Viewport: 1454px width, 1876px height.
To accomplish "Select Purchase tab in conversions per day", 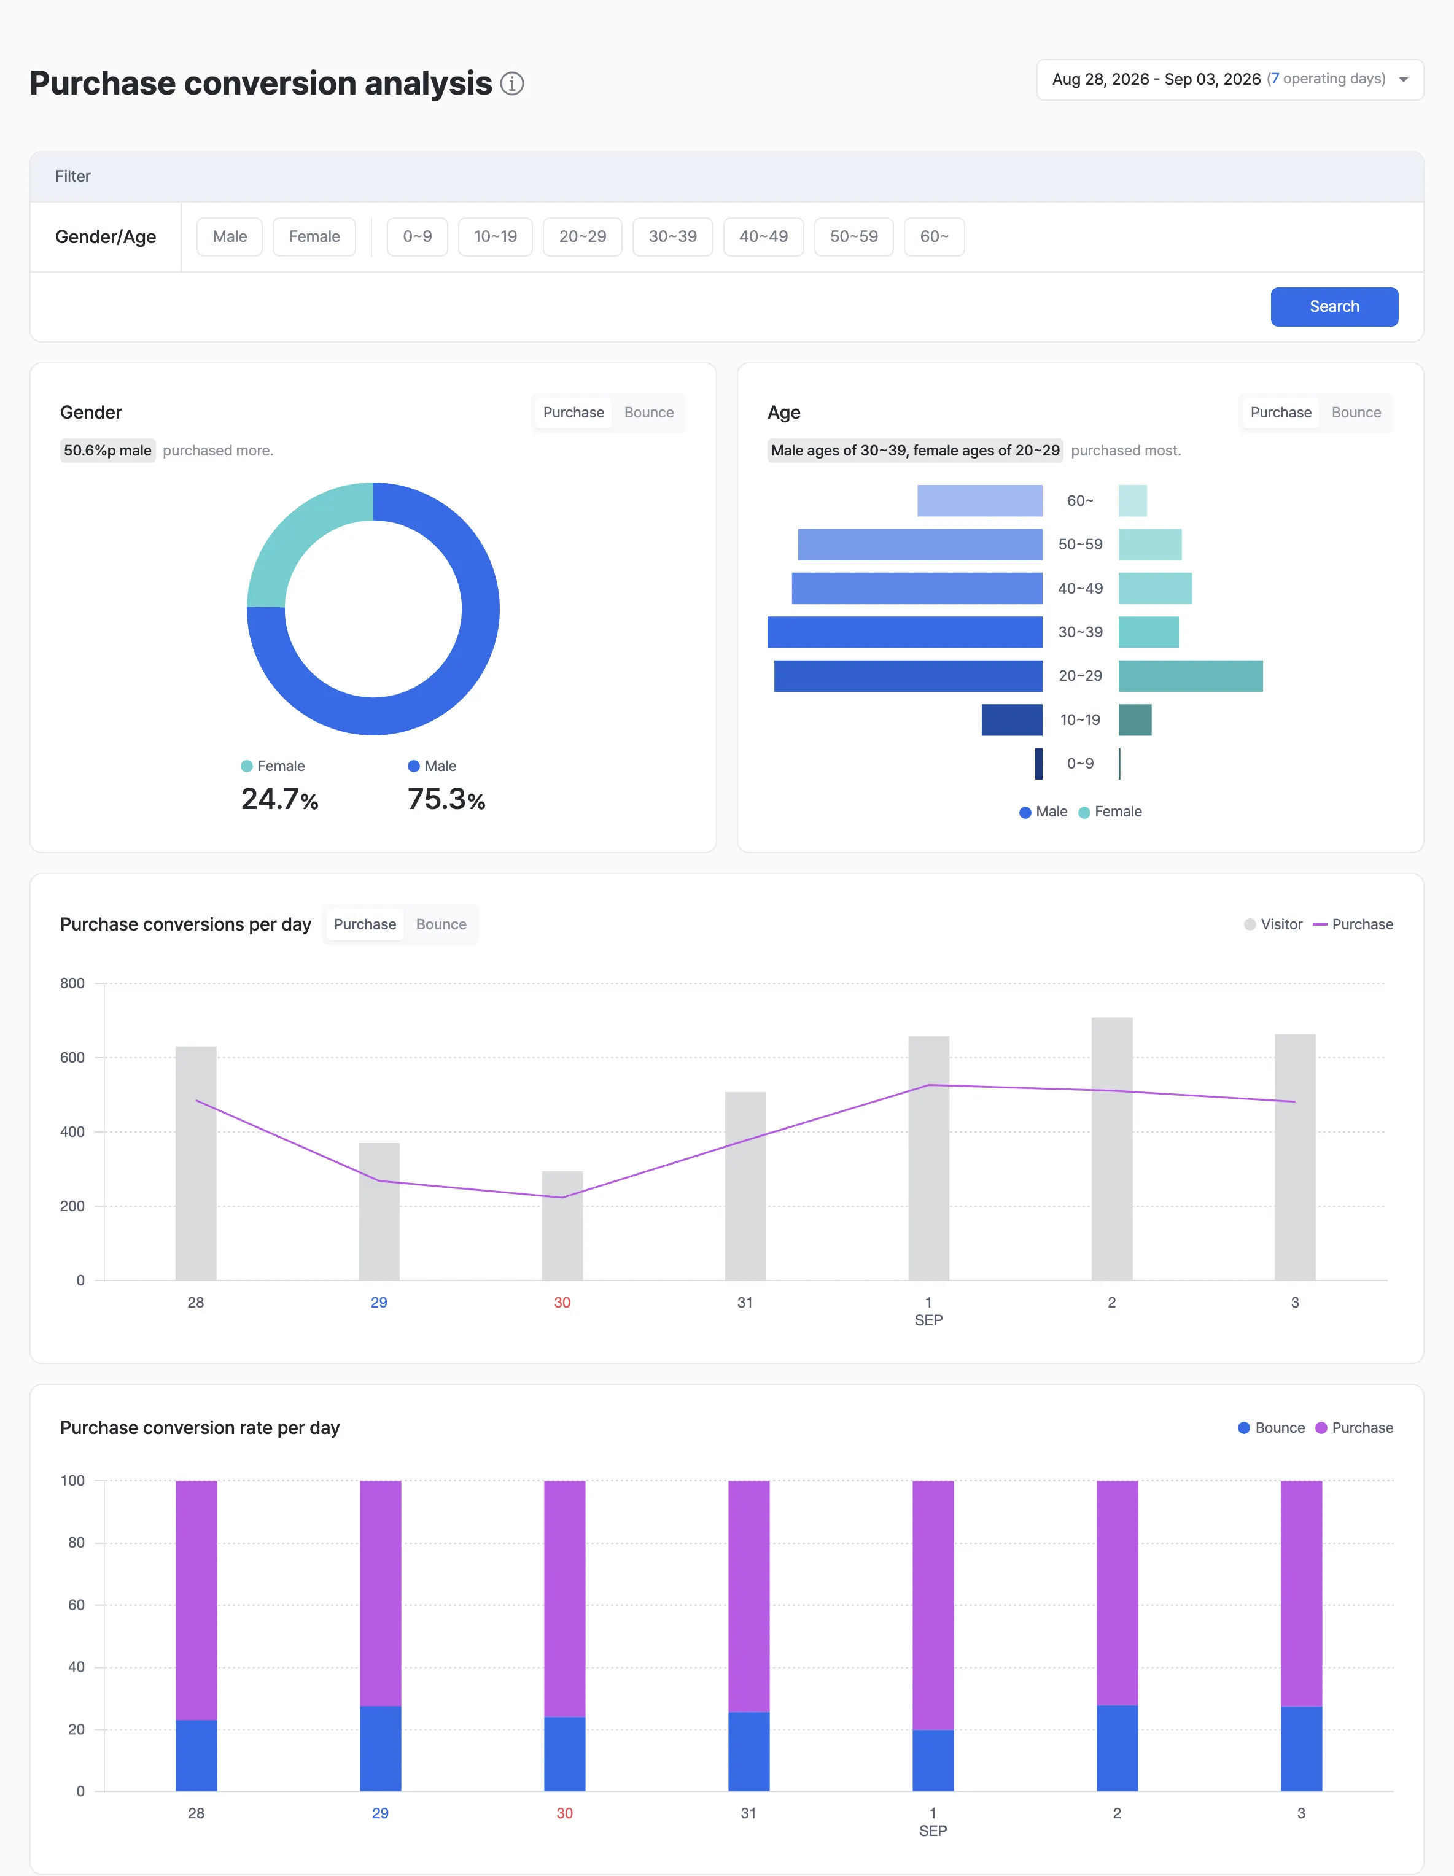I will pos(364,924).
